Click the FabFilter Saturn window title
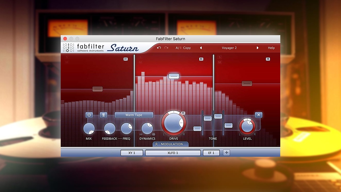Image resolution: width=341 pixels, height=192 pixels. click(x=170, y=39)
